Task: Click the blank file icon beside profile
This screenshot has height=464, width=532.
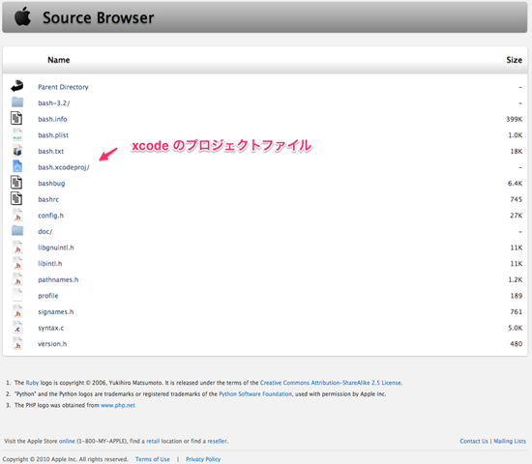Action: (x=17, y=295)
